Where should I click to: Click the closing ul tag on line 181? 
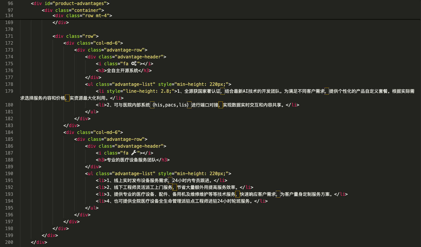[x=92, y=112]
